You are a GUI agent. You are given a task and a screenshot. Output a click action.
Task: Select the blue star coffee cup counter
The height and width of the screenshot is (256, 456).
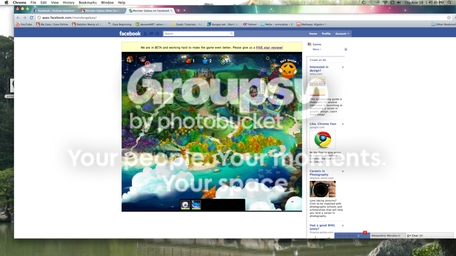[x=207, y=60]
